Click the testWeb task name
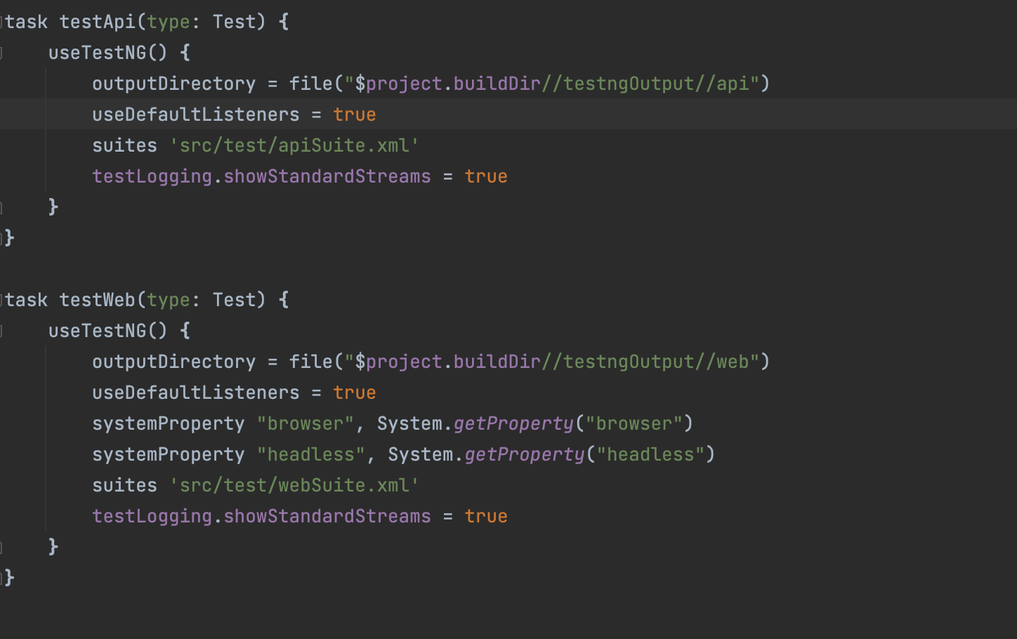1017x639 pixels. pos(97,300)
